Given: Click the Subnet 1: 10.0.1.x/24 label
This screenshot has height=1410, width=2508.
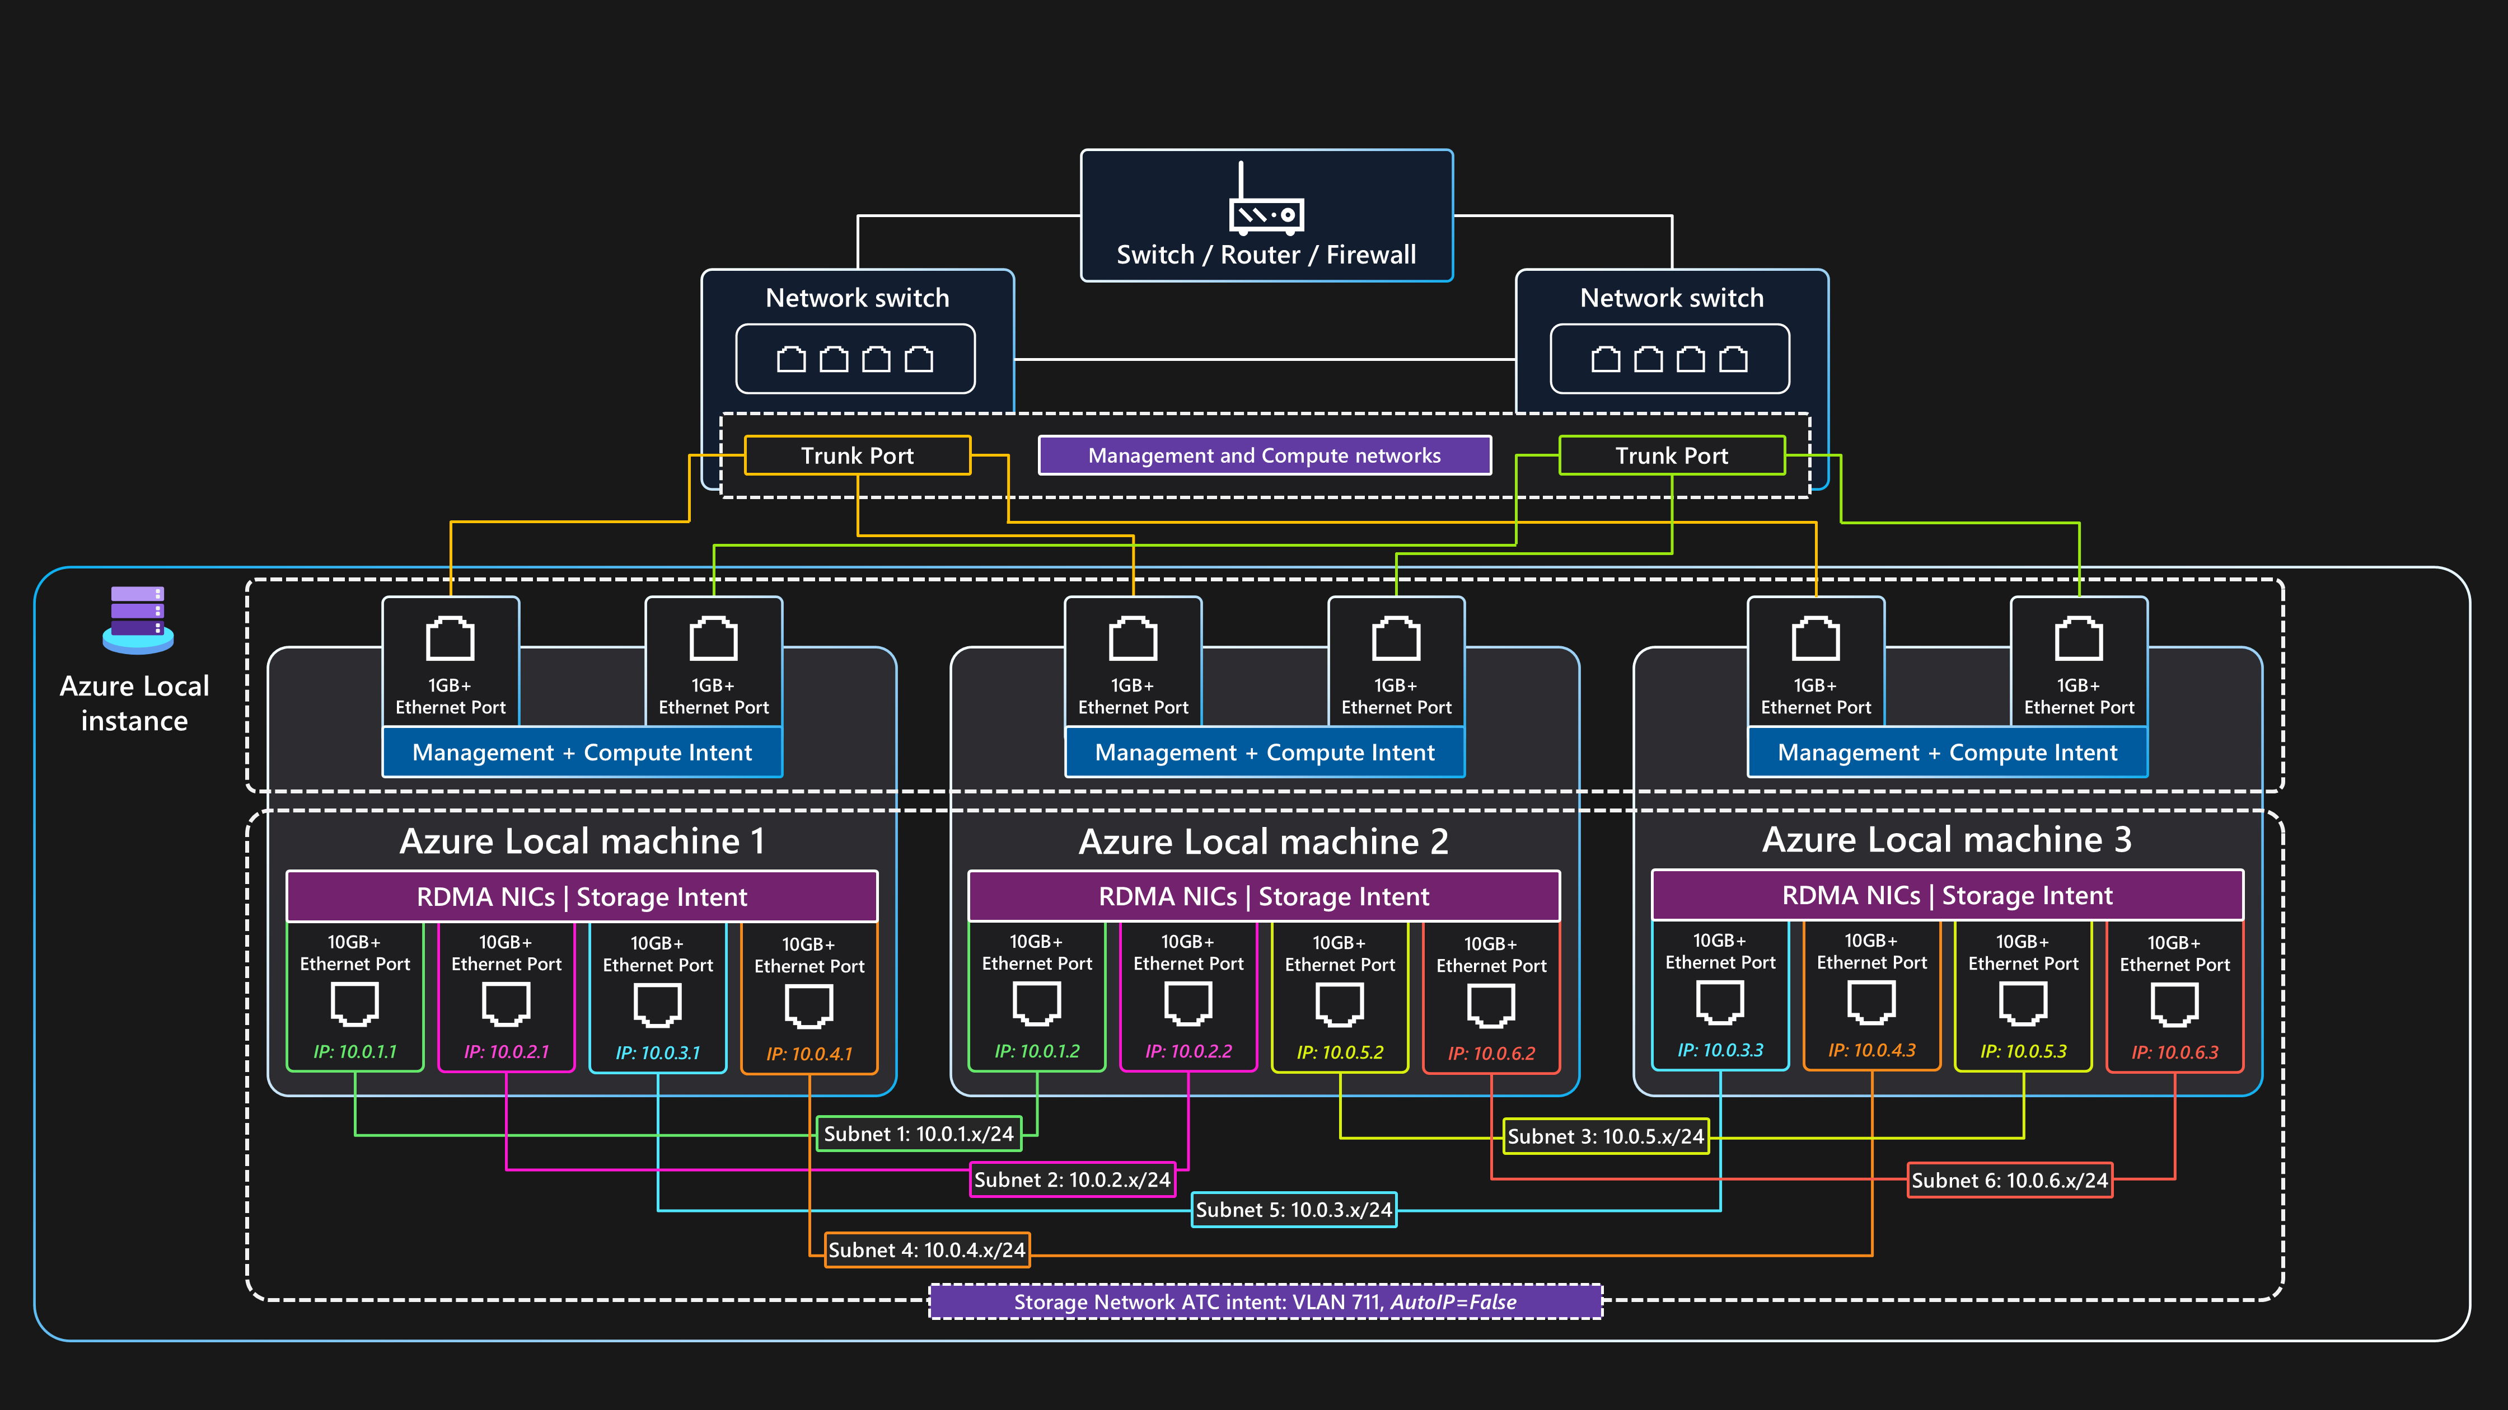Looking at the screenshot, I should [x=919, y=1134].
